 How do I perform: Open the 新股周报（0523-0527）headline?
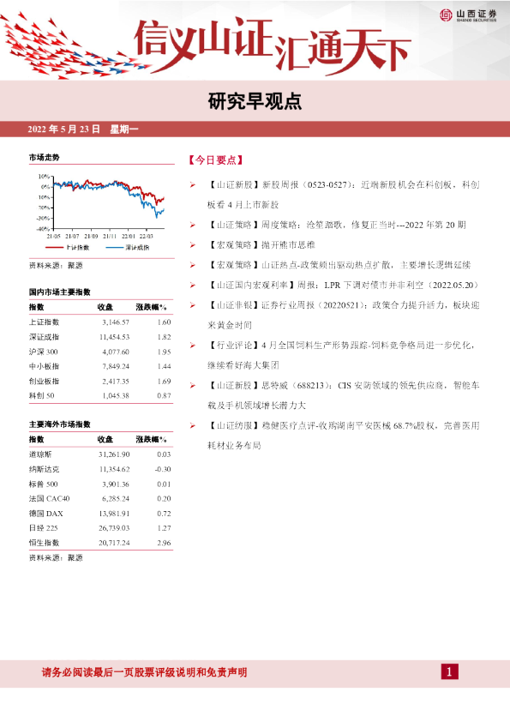344,195
